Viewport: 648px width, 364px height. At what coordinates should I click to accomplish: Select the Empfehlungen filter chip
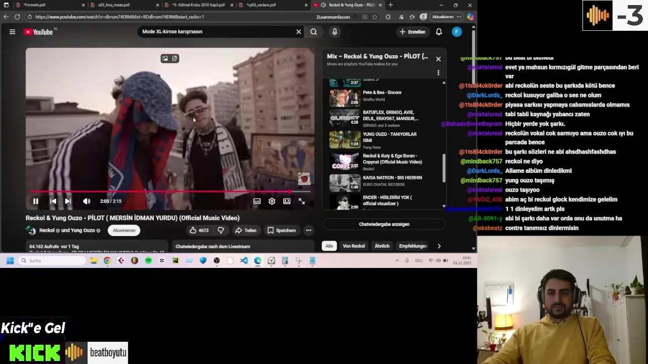coord(413,246)
